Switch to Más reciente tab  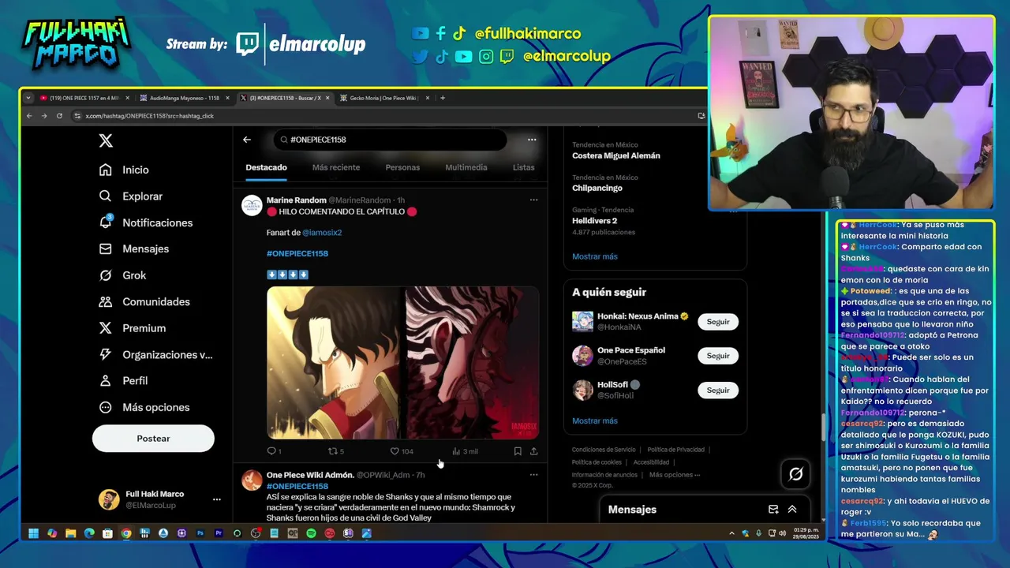click(336, 167)
